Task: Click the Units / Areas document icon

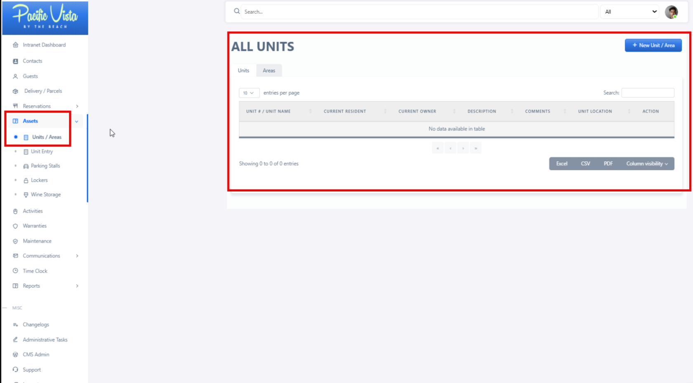Action: 26,137
